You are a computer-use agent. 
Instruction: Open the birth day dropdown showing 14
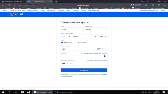coord(66,36)
